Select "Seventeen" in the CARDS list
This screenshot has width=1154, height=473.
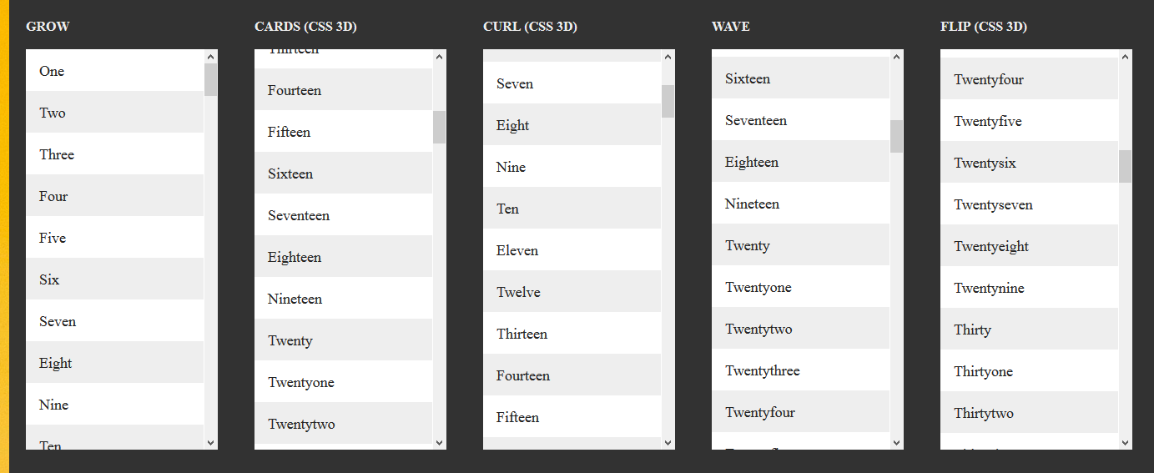(344, 215)
